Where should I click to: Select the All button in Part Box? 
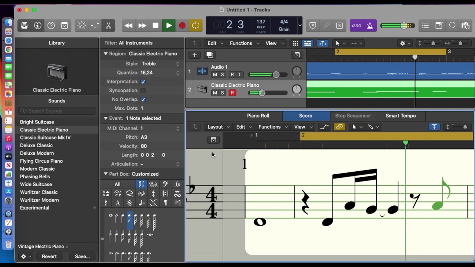point(118,184)
